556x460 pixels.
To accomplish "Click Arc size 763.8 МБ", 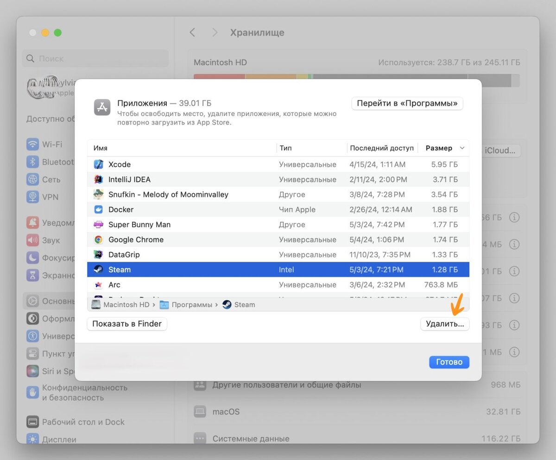I will [441, 284].
